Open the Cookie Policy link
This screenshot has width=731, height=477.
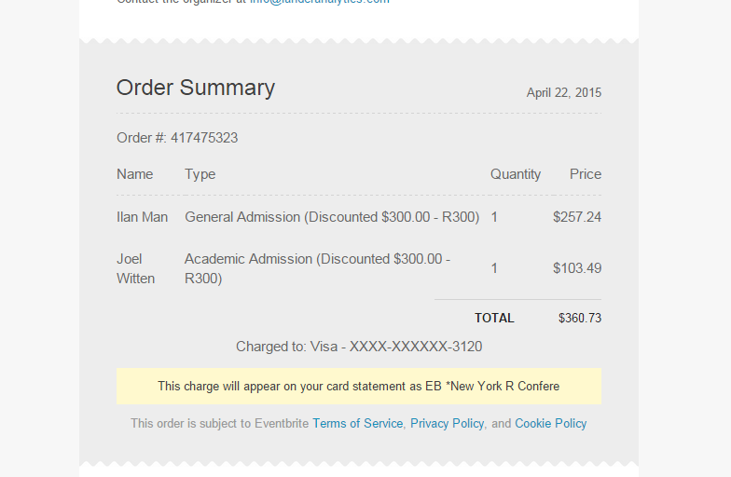[x=550, y=423]
